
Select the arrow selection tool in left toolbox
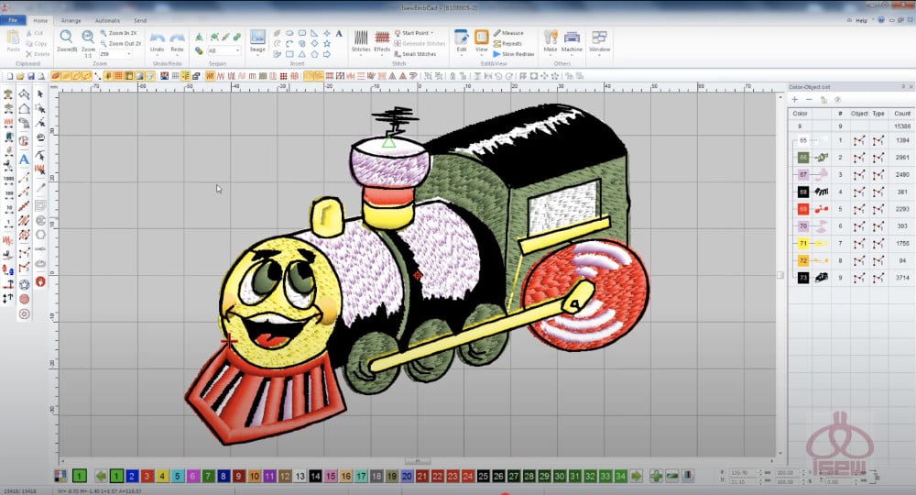[x=40, y=93]
